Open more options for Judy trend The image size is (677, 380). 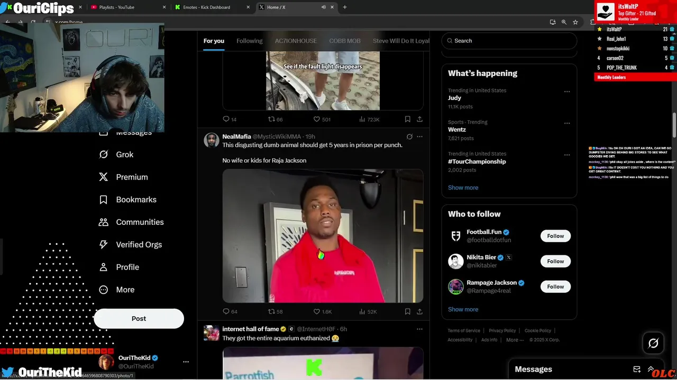coord(567,92)
